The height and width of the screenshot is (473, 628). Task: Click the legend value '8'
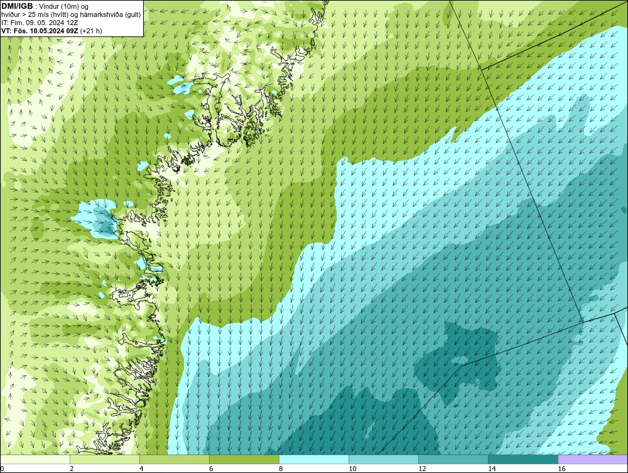(281, 469)
